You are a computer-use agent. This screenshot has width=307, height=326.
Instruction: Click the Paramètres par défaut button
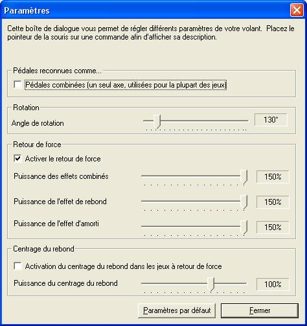pos(177,310)
